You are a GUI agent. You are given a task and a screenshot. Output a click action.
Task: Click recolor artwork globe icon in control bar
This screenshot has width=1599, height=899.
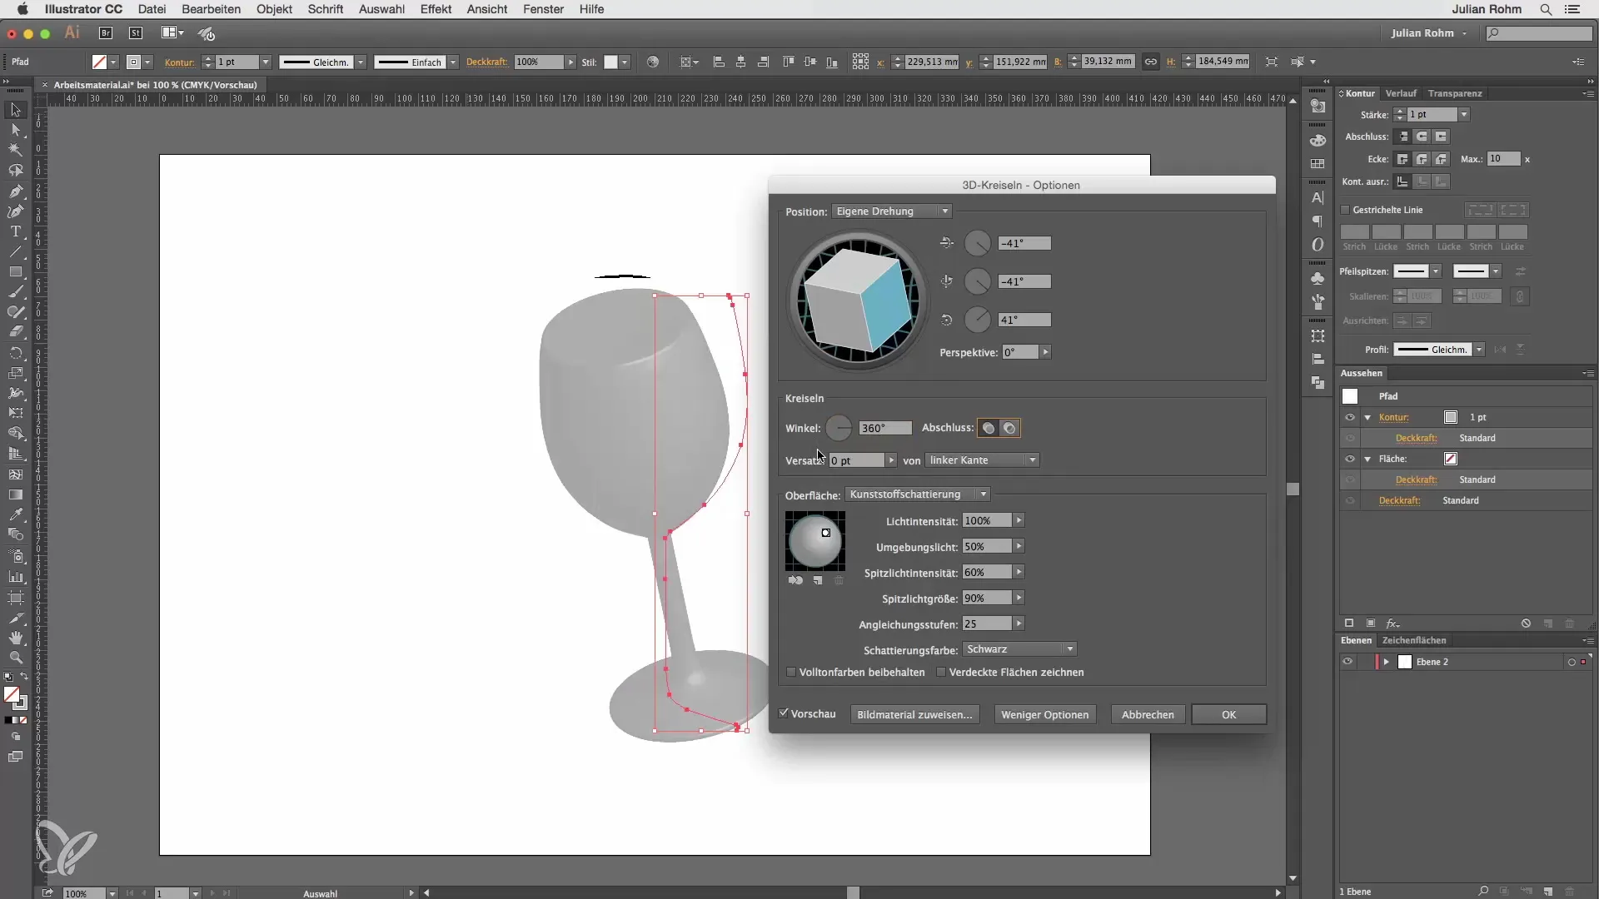tap(653, 62)
